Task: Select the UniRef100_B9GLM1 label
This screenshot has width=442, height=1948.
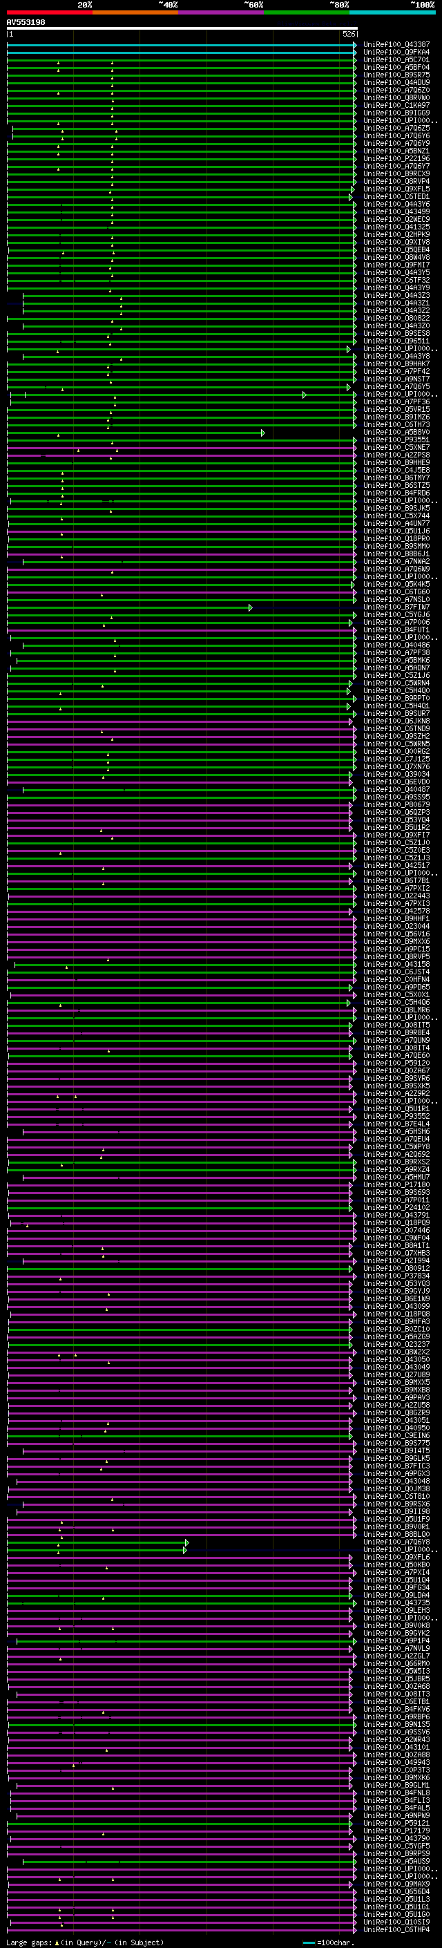Action: (x=396, y=1785)
